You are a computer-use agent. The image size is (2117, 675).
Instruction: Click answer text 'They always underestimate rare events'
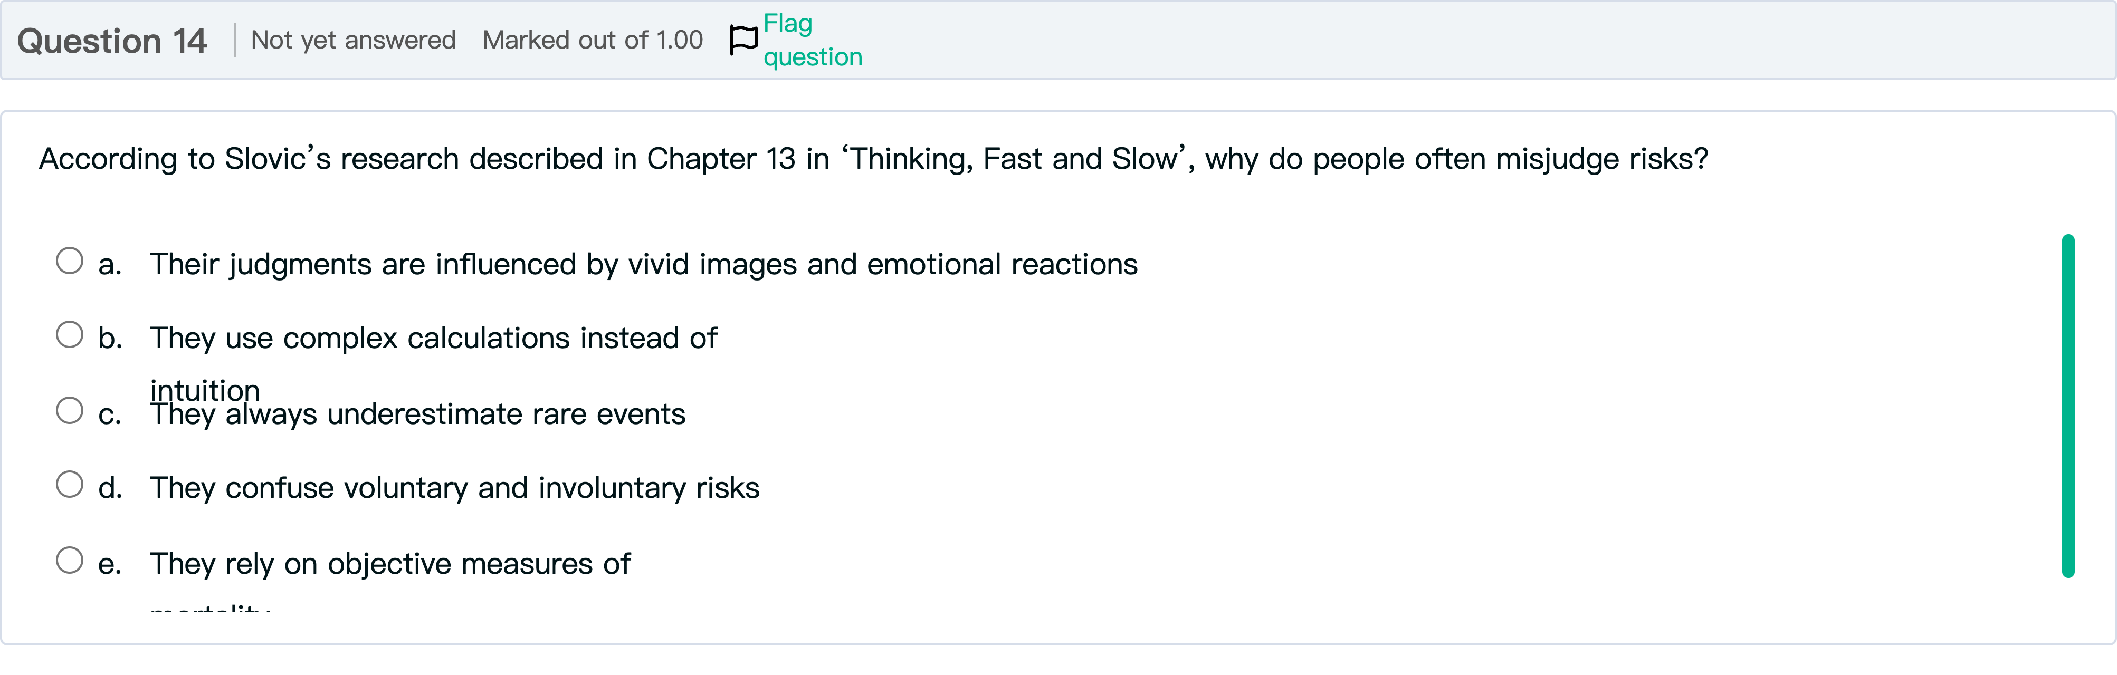tap(417, 414)
